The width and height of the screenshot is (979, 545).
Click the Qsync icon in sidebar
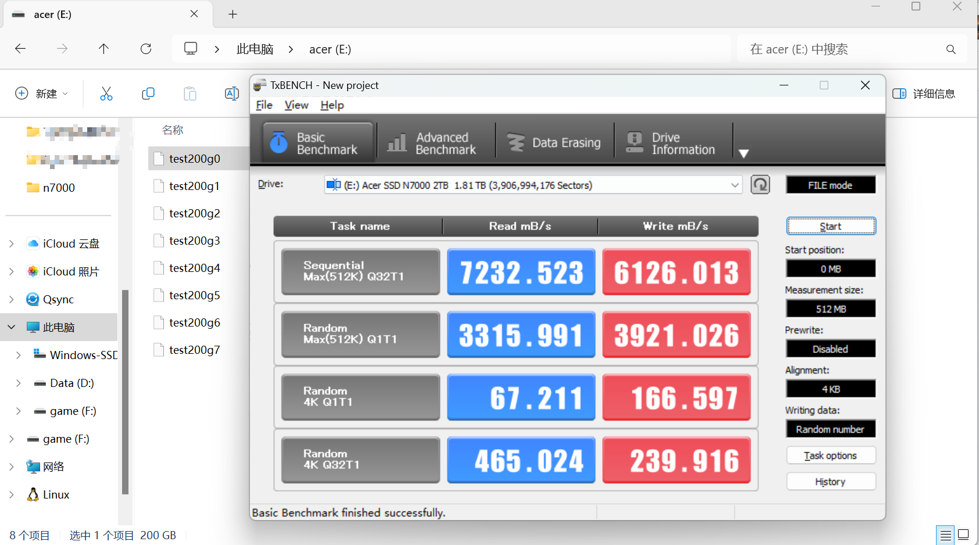coord(33,299)
